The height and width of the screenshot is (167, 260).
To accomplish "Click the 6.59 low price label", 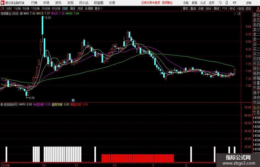I will 32,98.
